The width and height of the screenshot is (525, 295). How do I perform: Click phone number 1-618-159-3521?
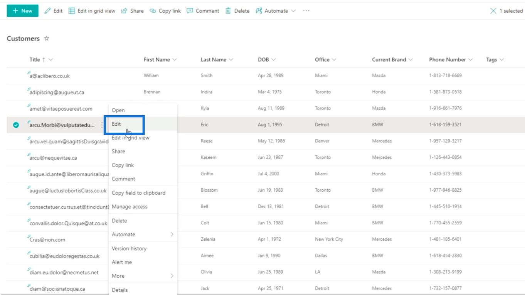tap(445, 125)
